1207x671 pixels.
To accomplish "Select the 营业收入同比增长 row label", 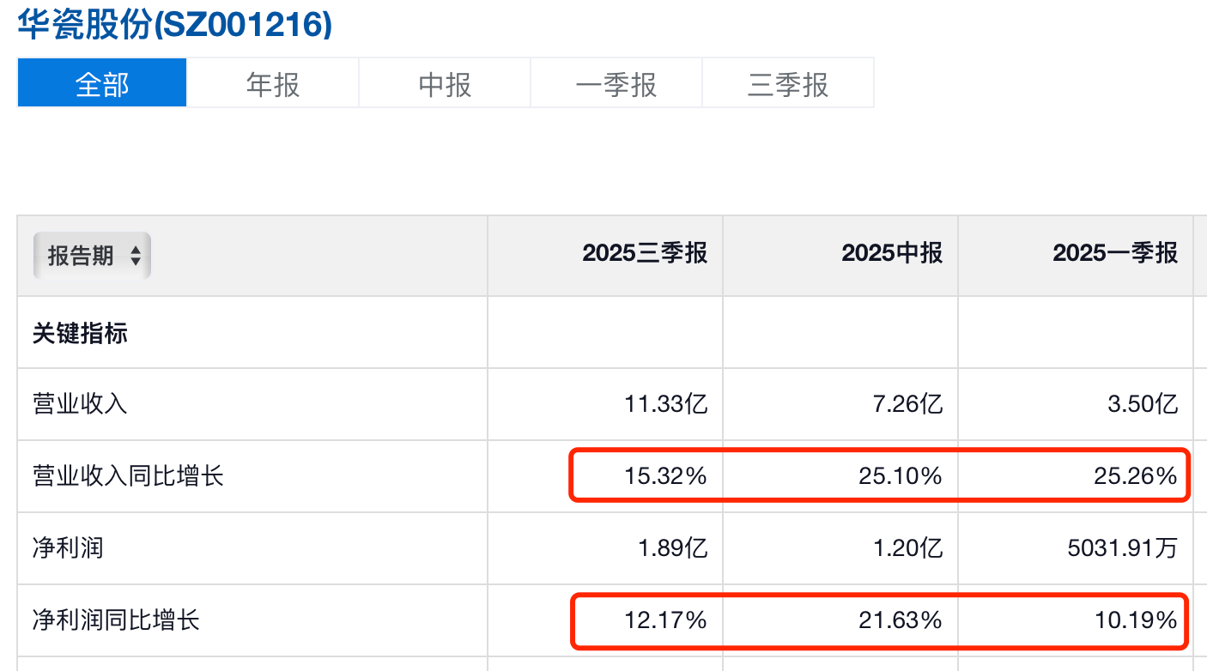I will coord(128,476).
